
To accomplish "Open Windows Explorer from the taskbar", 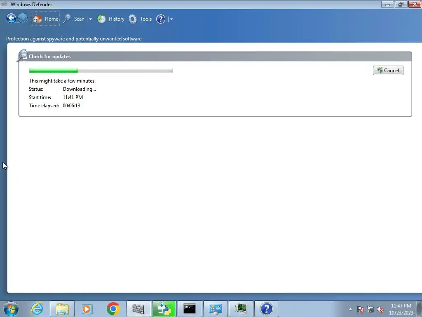I will 62,309.
